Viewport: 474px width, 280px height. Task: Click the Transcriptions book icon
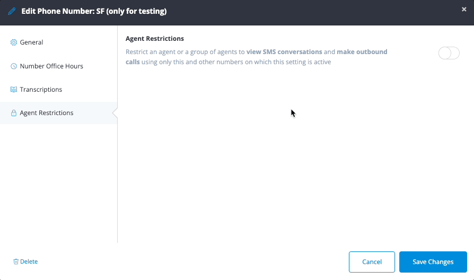14,90
